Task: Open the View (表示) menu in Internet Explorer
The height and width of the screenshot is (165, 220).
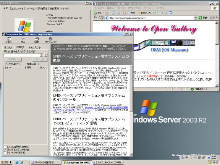Action: coord(121,8)
